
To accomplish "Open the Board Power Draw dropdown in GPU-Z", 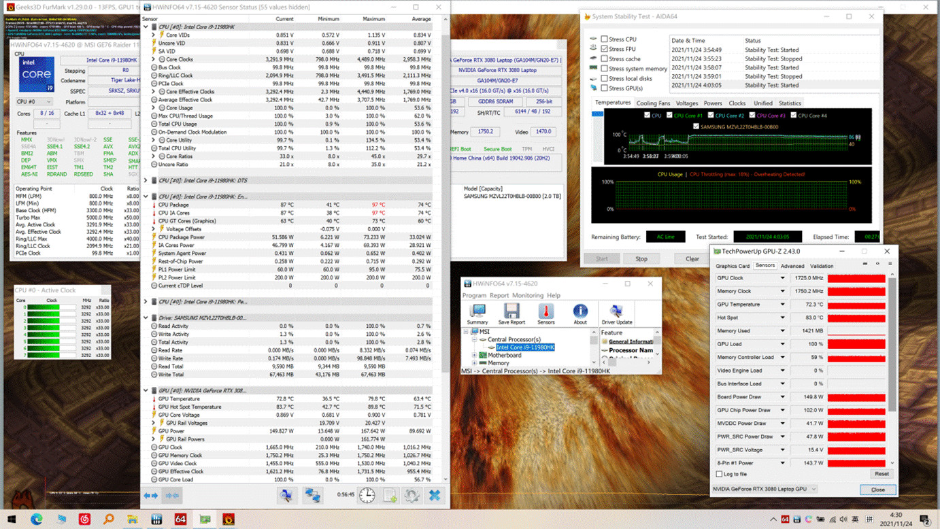I will click(x=782, y=397).
